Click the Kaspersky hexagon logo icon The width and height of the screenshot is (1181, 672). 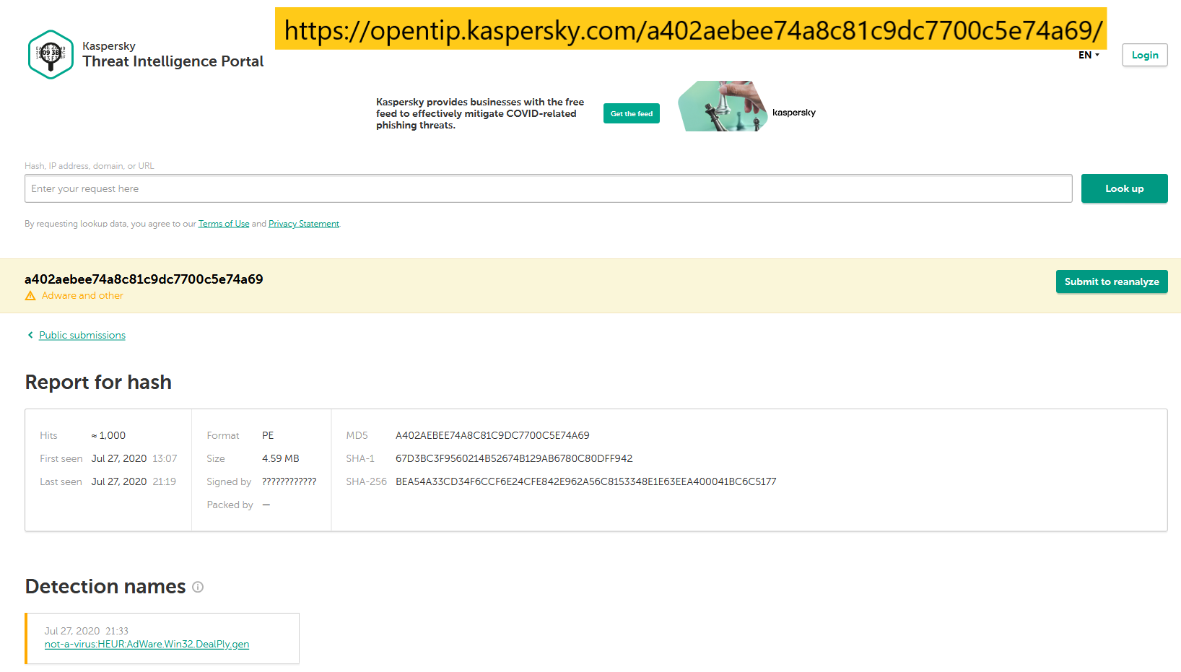coord(51,54)
